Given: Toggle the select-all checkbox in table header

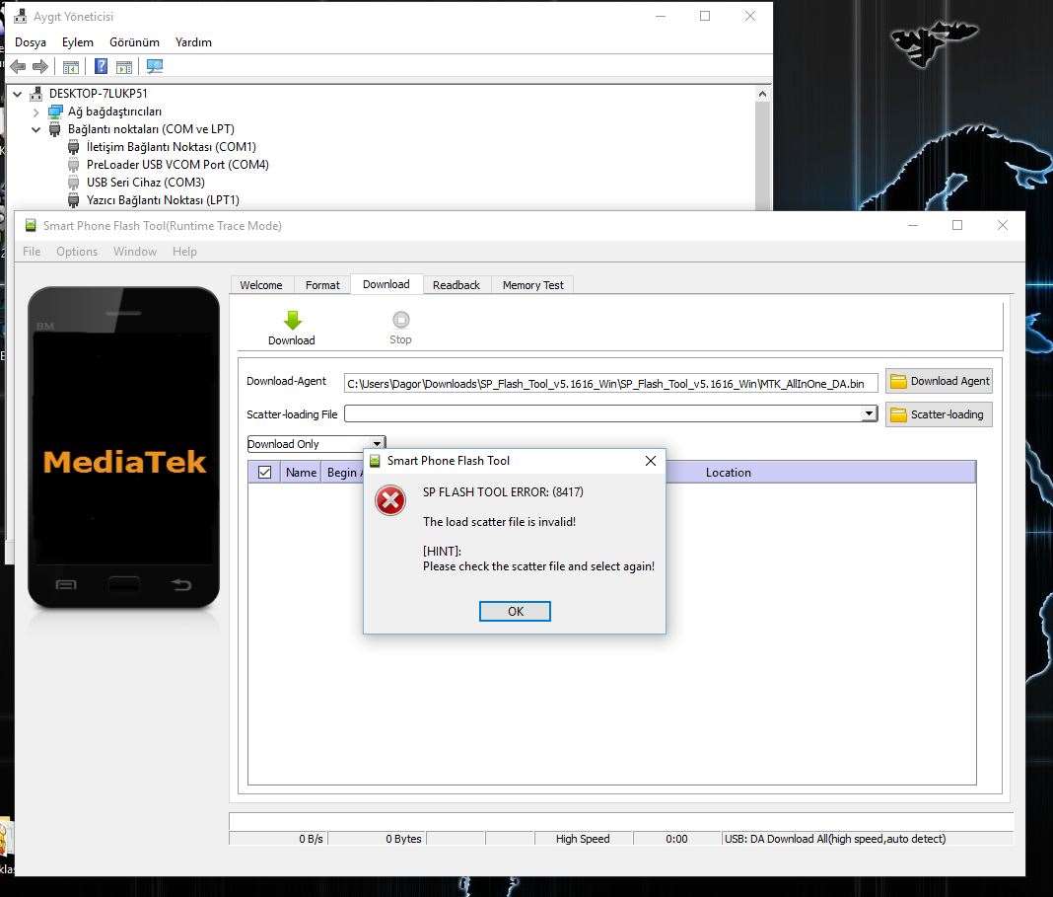Looking at the screenshot, I should 264,473.
